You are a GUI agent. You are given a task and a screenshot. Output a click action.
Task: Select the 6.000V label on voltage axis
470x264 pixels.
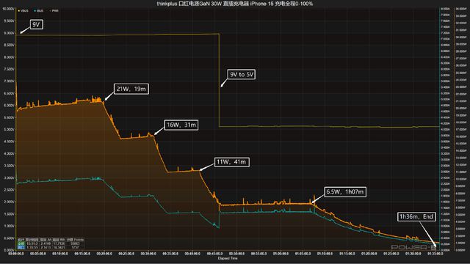click(9, 106)
